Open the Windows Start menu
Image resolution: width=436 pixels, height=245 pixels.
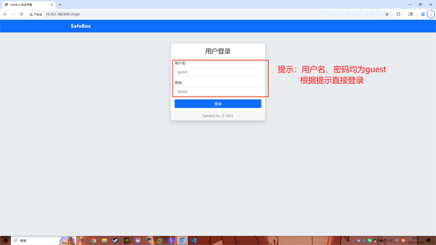pos(6,240)
